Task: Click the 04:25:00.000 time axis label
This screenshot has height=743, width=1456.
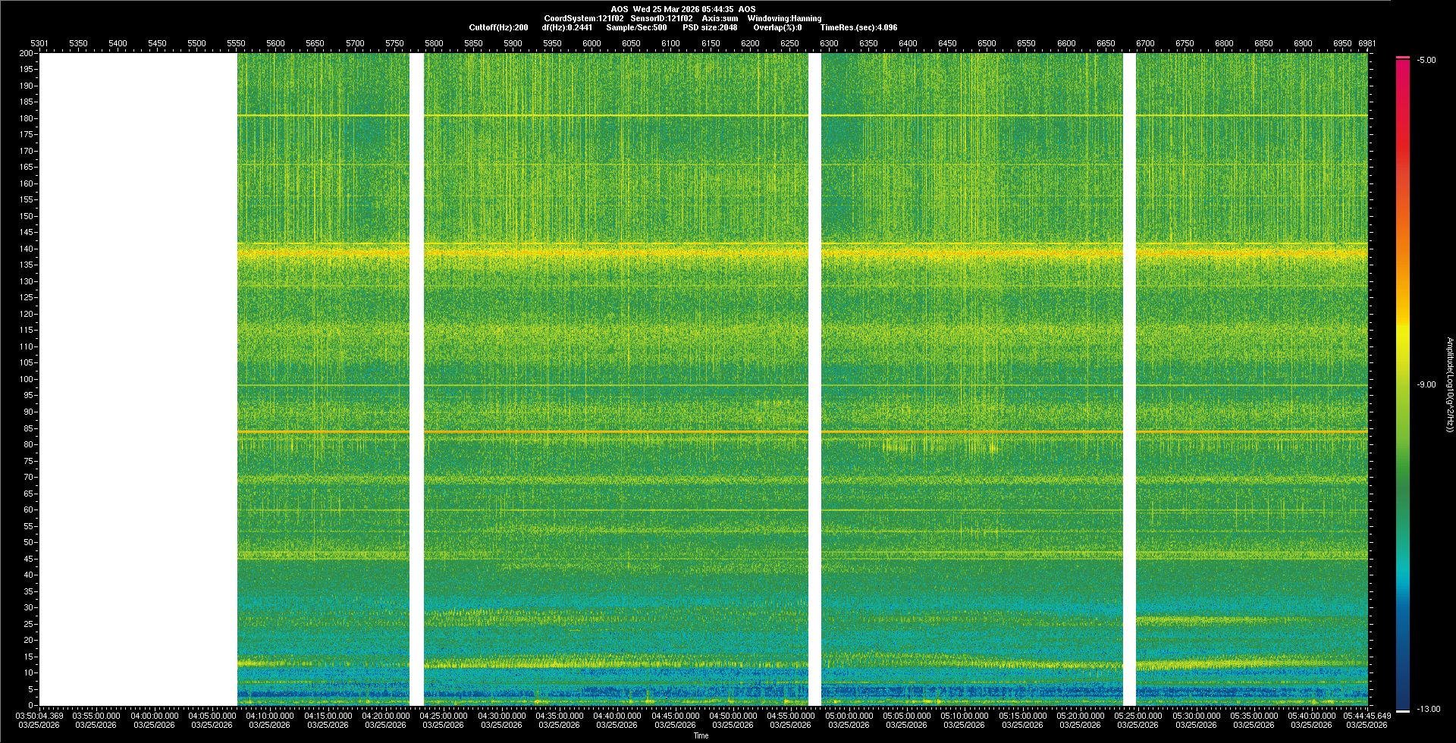Action: 444,716
